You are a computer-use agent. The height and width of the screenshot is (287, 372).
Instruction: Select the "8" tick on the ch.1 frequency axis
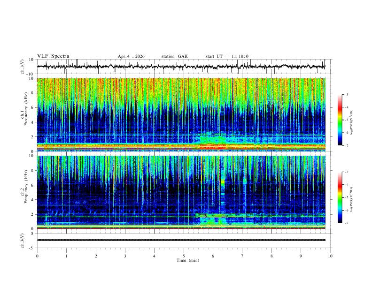click(33, 93)
